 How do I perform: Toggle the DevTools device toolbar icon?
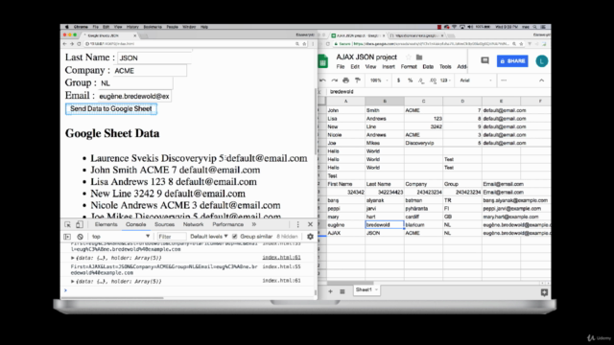(79, 224)
